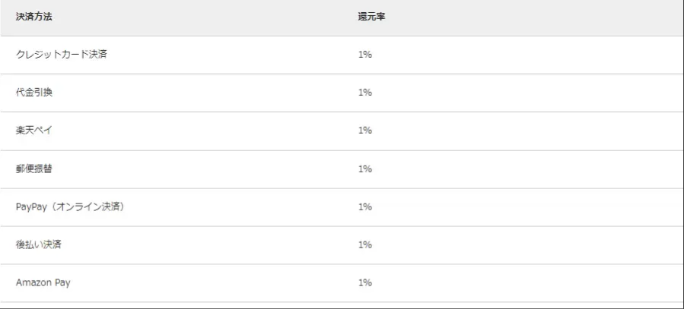
Task: Click the word PayPay in the table
Action: [x=31, y=207]
